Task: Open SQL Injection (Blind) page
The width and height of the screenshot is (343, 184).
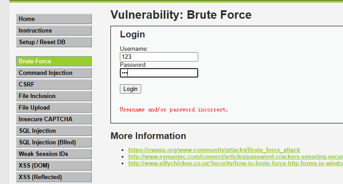Action: pos(53,143)
